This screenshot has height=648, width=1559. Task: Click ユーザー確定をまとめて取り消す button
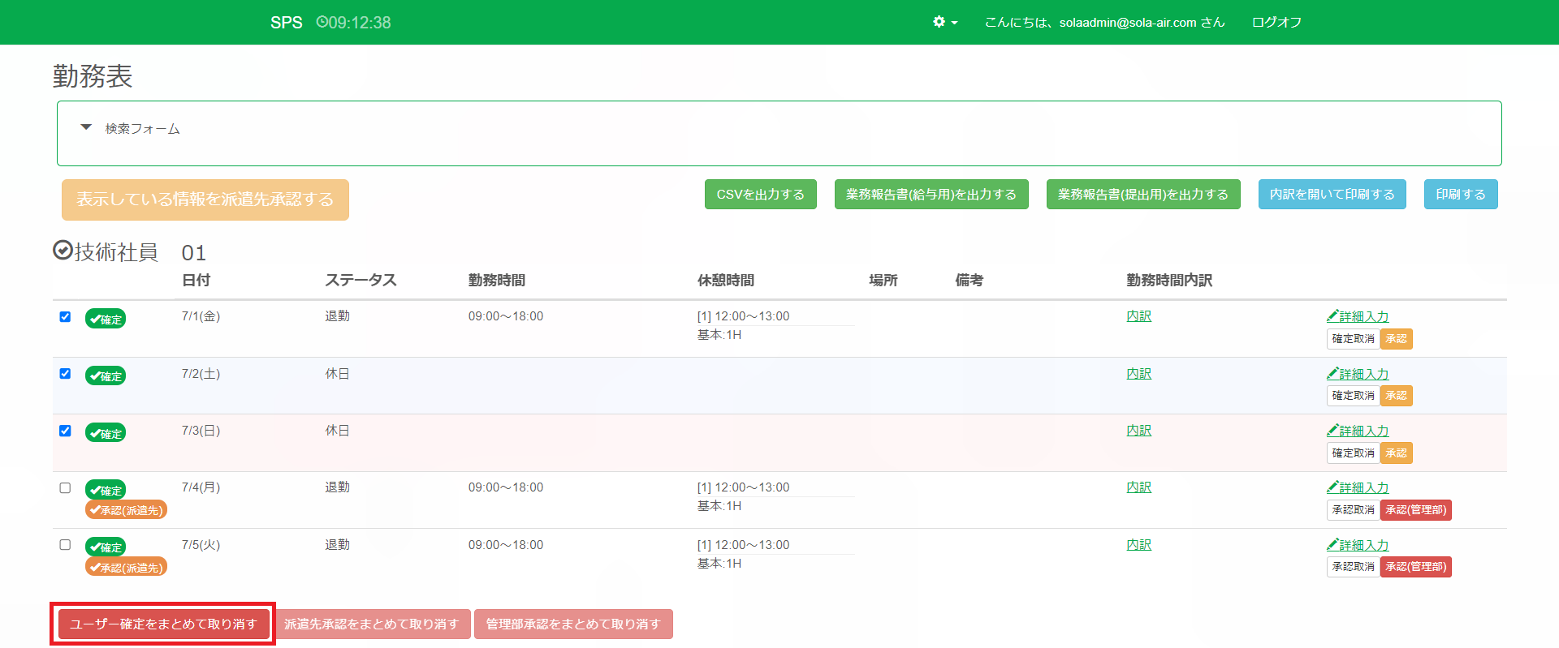(x=163, y=624)
